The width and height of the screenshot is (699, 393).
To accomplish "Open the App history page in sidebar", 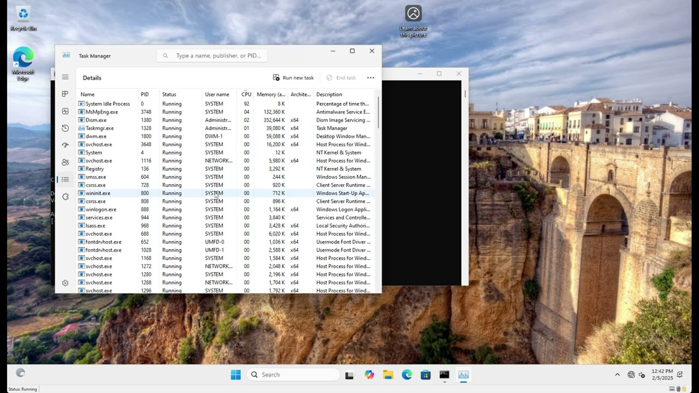I will click(65, 128).
